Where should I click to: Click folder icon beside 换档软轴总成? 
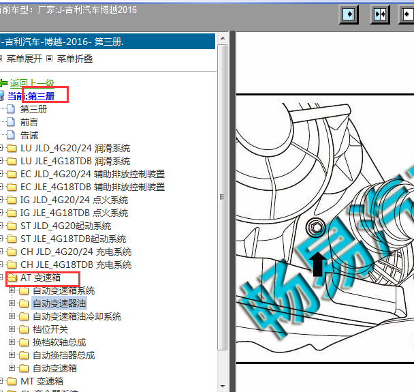coord(24,342)
